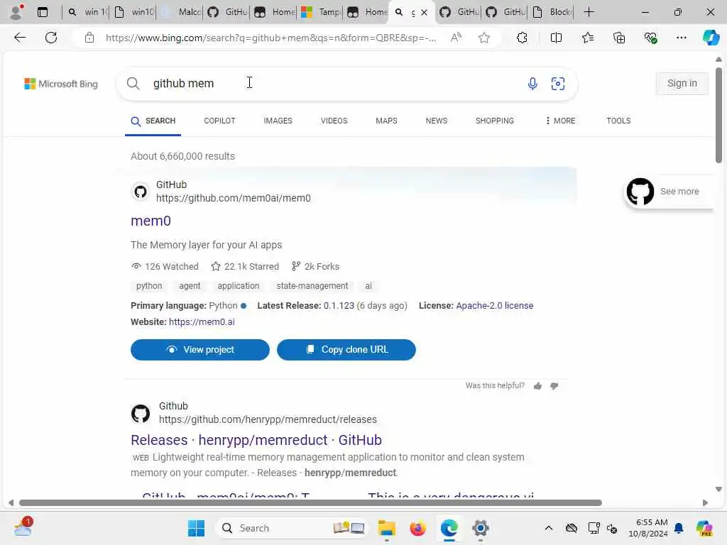Viewport: 727px width, 545px height.
Task: Open Settings gear in taskbar
Action: 481,528
